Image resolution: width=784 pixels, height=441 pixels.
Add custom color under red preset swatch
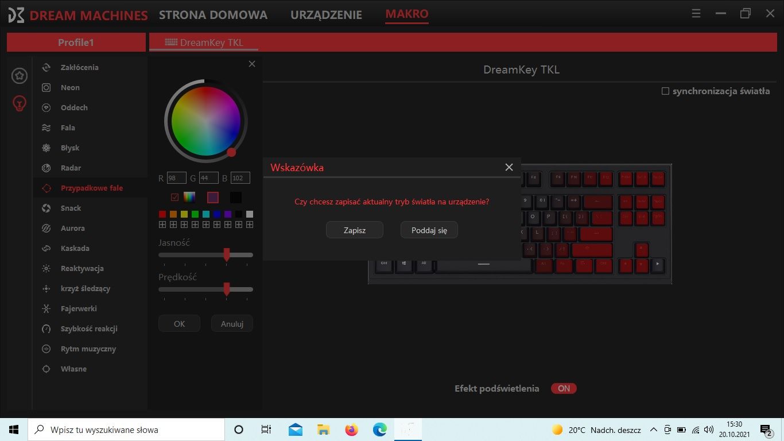coord(162,225)
